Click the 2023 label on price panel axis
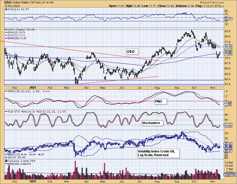This screenshot has width=237, height=184. [33, 88]
